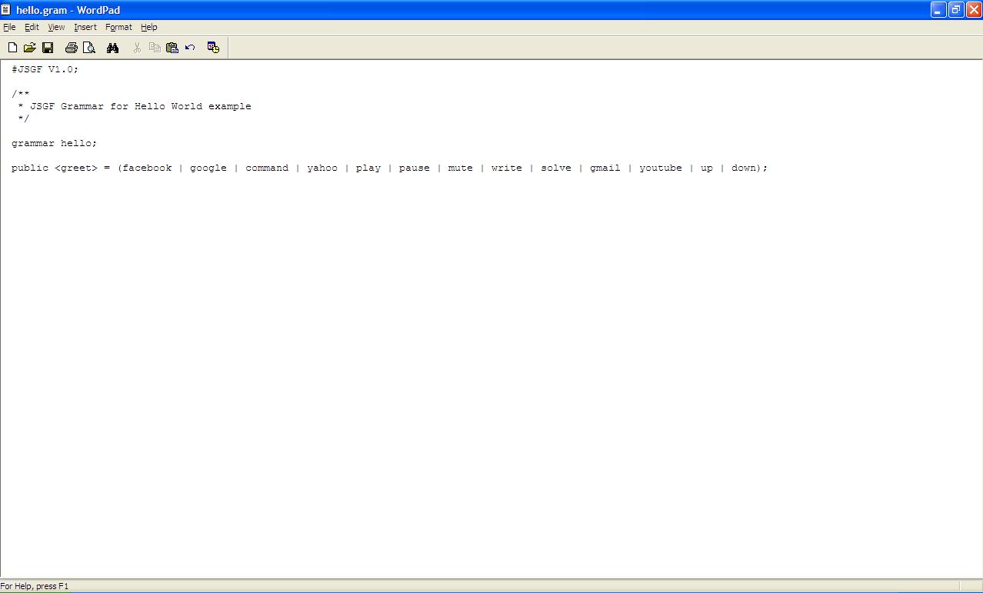Image resolution: width=983 pixels, height=593 pixels.
Task: Click the "#JSGF V1.0;" header line
Action: (x=45, y=69)
